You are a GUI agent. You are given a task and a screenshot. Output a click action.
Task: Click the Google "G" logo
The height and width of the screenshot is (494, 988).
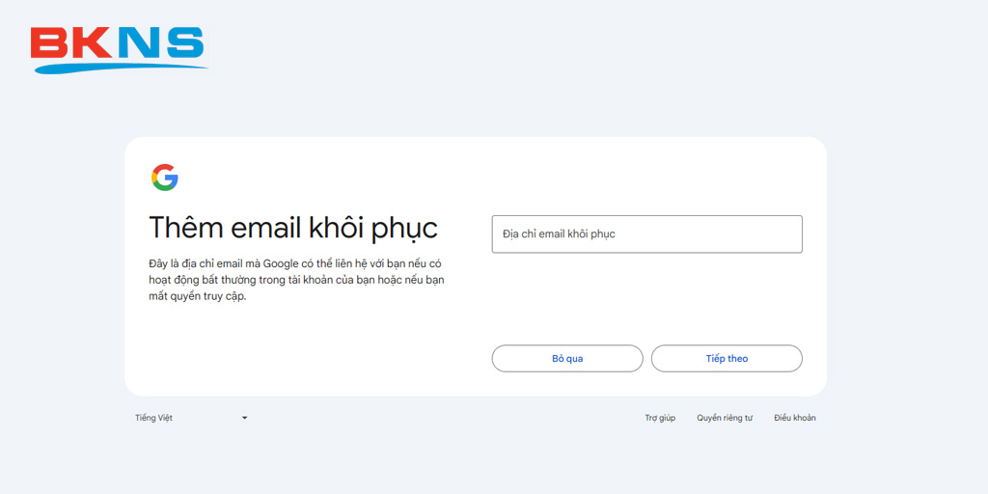165,178
